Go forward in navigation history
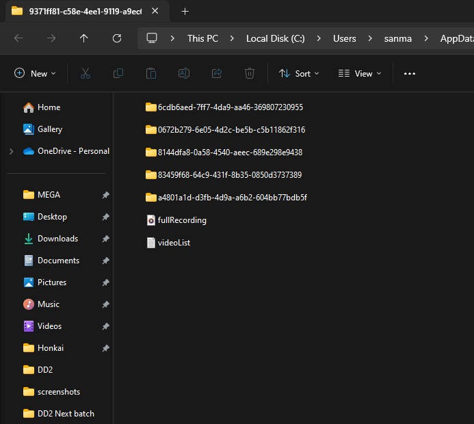 (51, 38)
